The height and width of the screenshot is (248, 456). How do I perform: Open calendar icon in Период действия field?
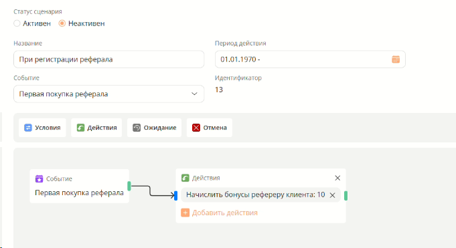396,59
